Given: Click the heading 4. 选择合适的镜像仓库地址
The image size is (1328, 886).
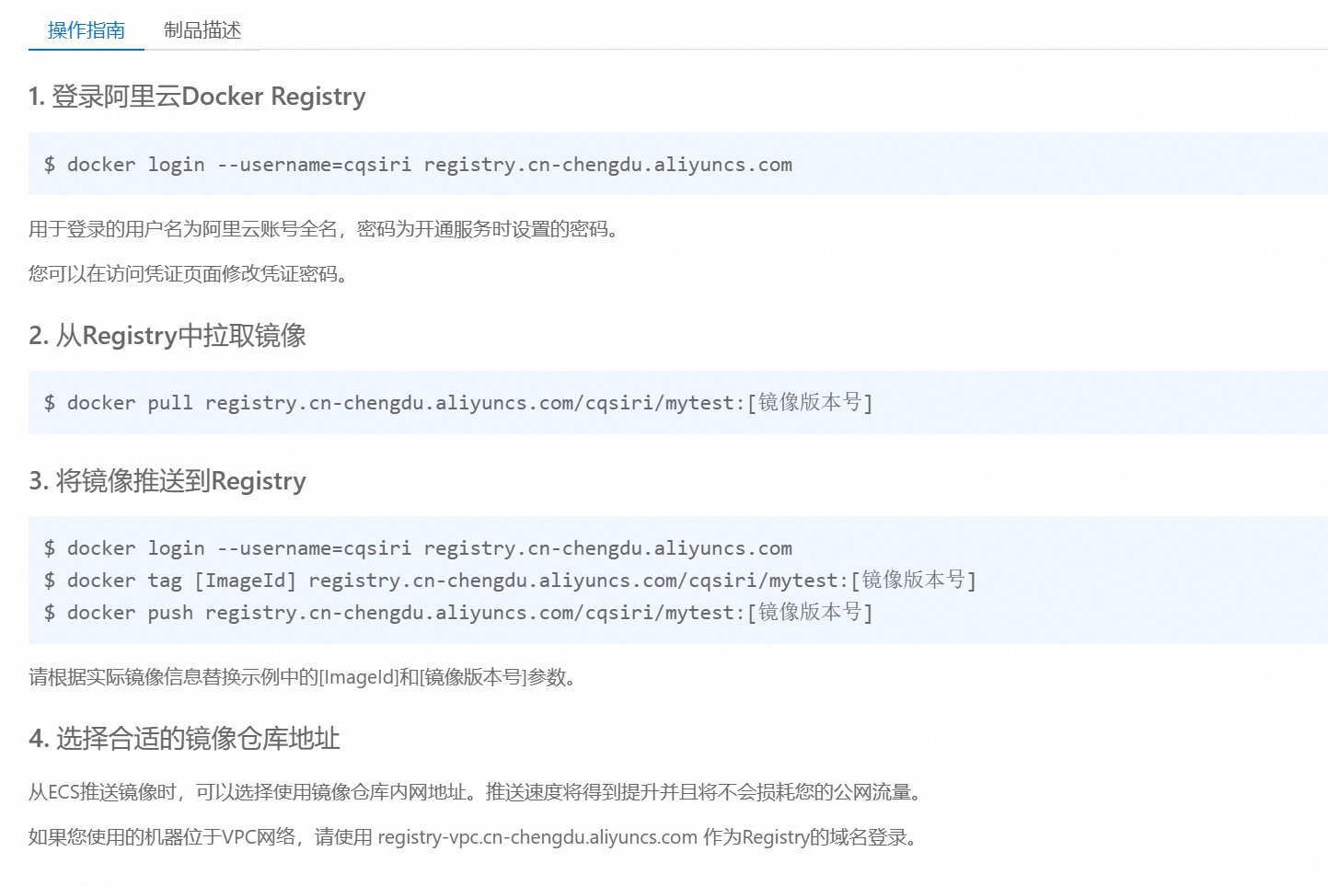Looking at the screenshot, I should [184, 739].
